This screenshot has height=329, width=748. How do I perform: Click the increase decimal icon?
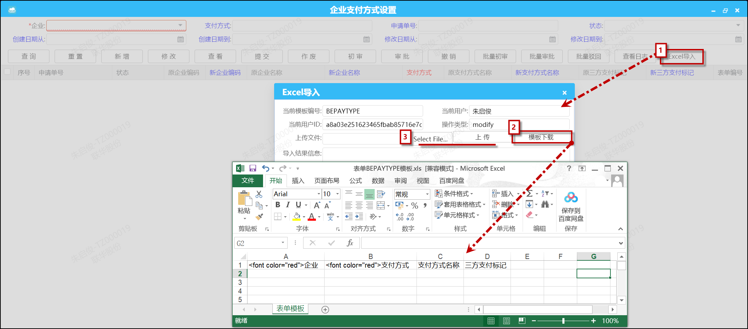point(400,217)
